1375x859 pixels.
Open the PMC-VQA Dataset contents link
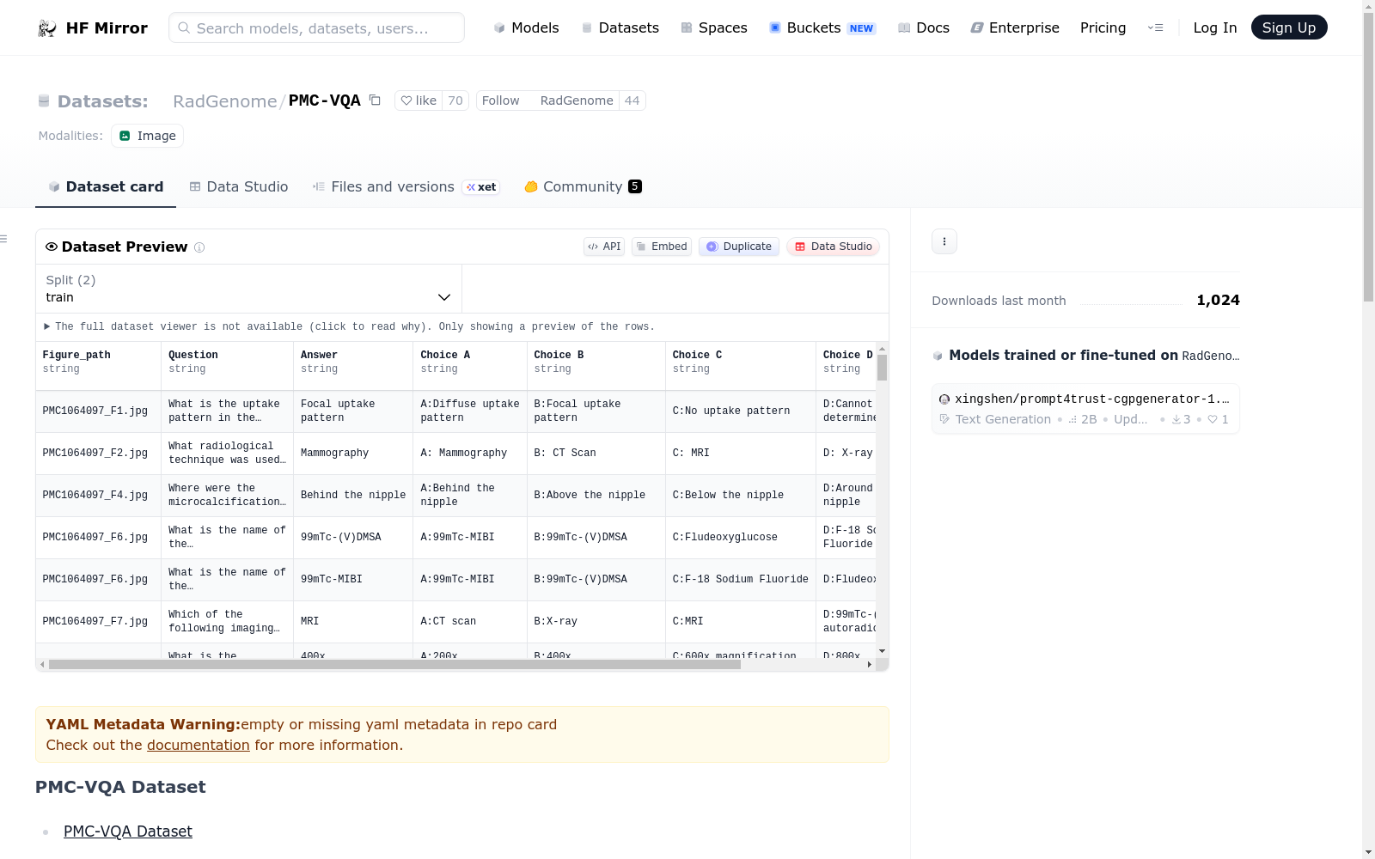[x=128, y=832]
